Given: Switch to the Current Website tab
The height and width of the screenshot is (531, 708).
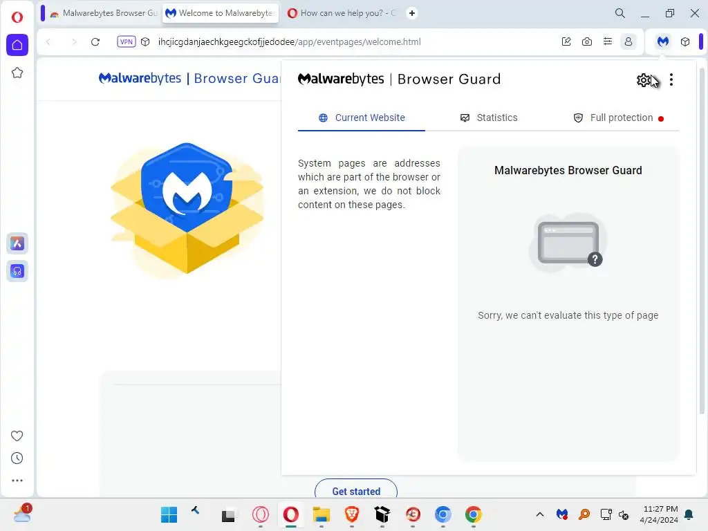Looking at the screenshot, I should [361, 118].
